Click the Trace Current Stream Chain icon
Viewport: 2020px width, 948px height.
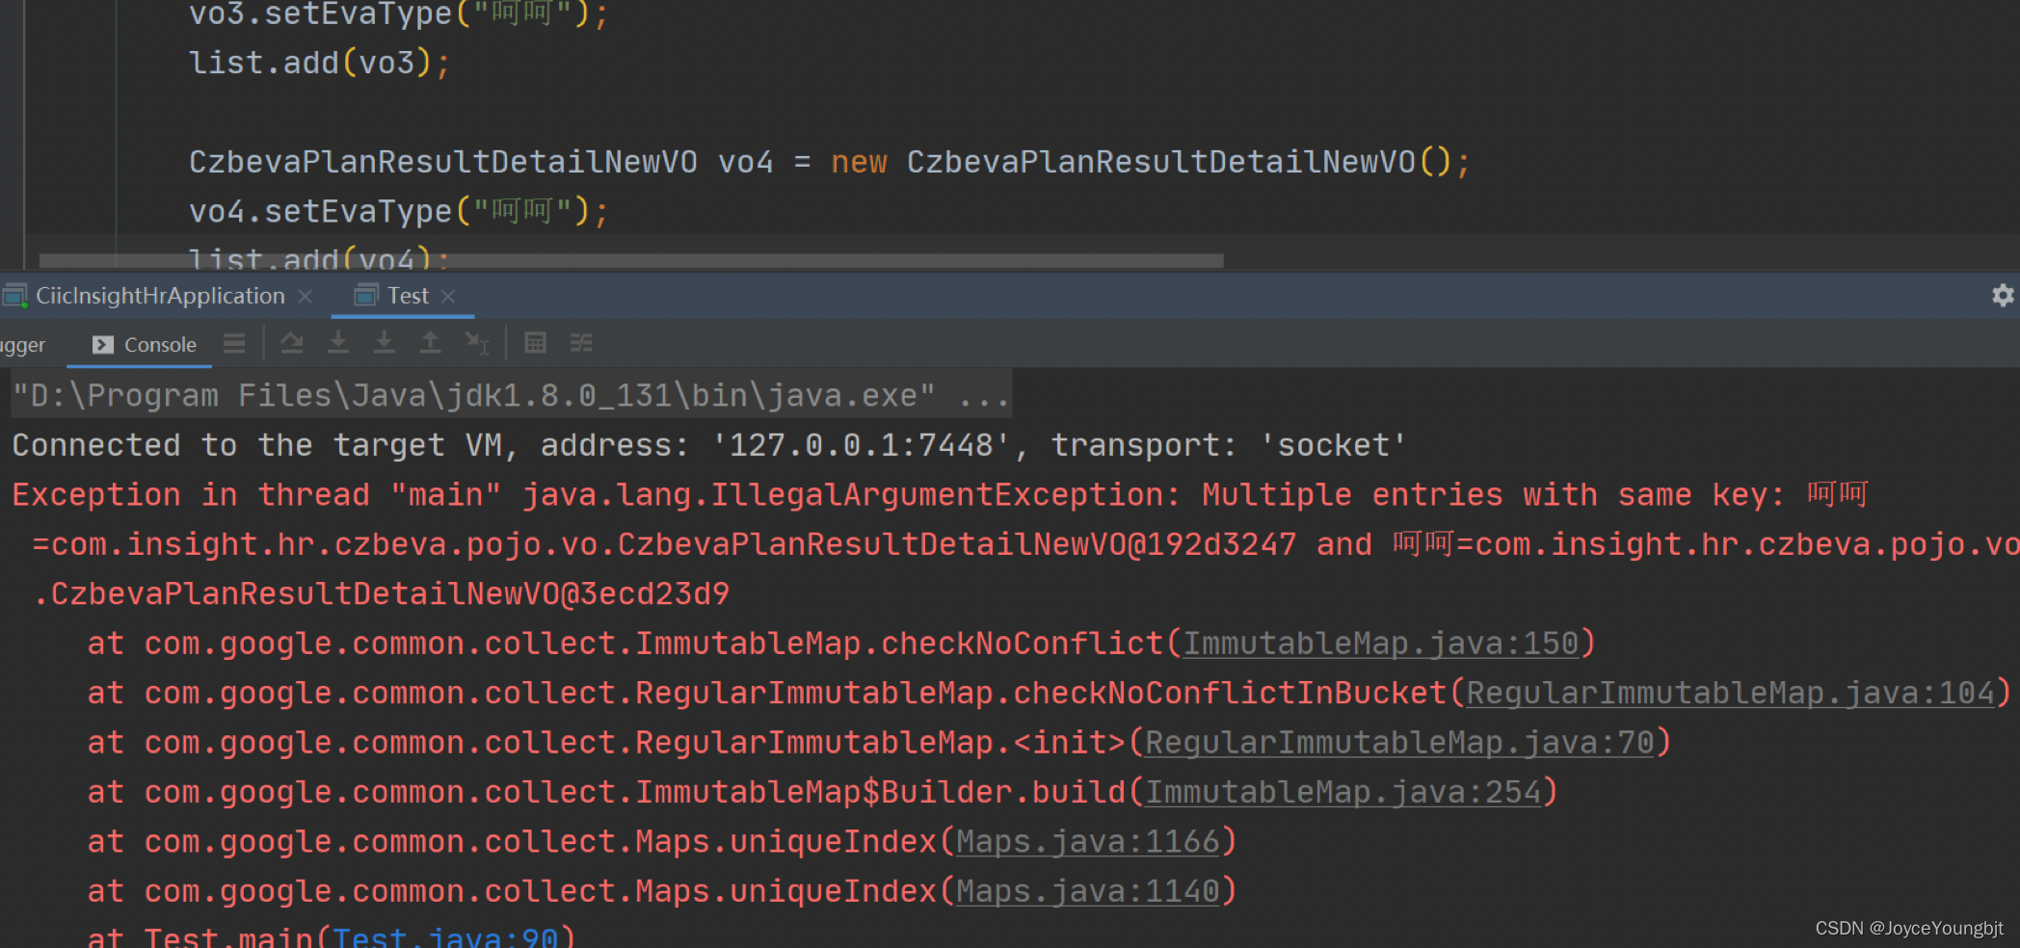pos(581,343)
